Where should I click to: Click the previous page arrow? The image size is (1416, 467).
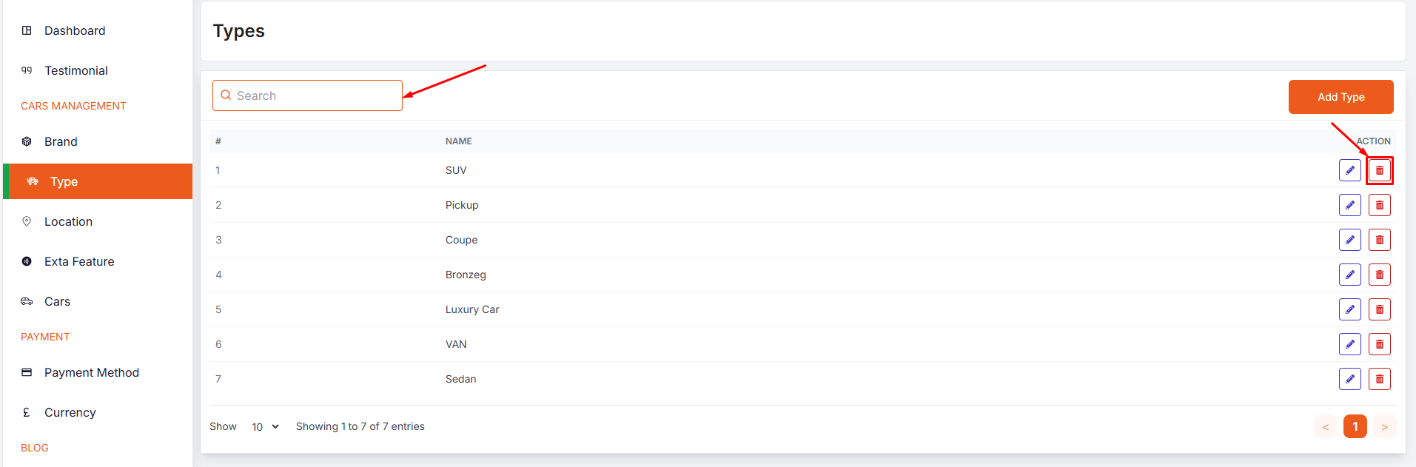1325,426
